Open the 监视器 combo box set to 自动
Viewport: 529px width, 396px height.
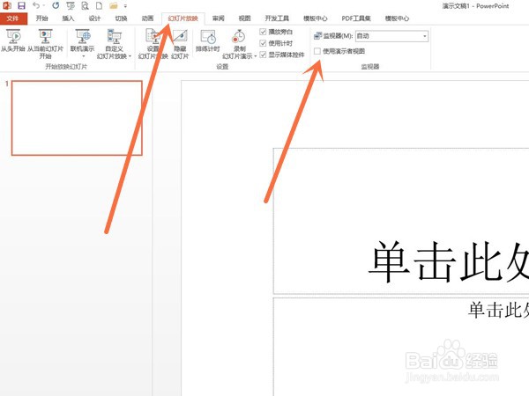tap(392, 36)
